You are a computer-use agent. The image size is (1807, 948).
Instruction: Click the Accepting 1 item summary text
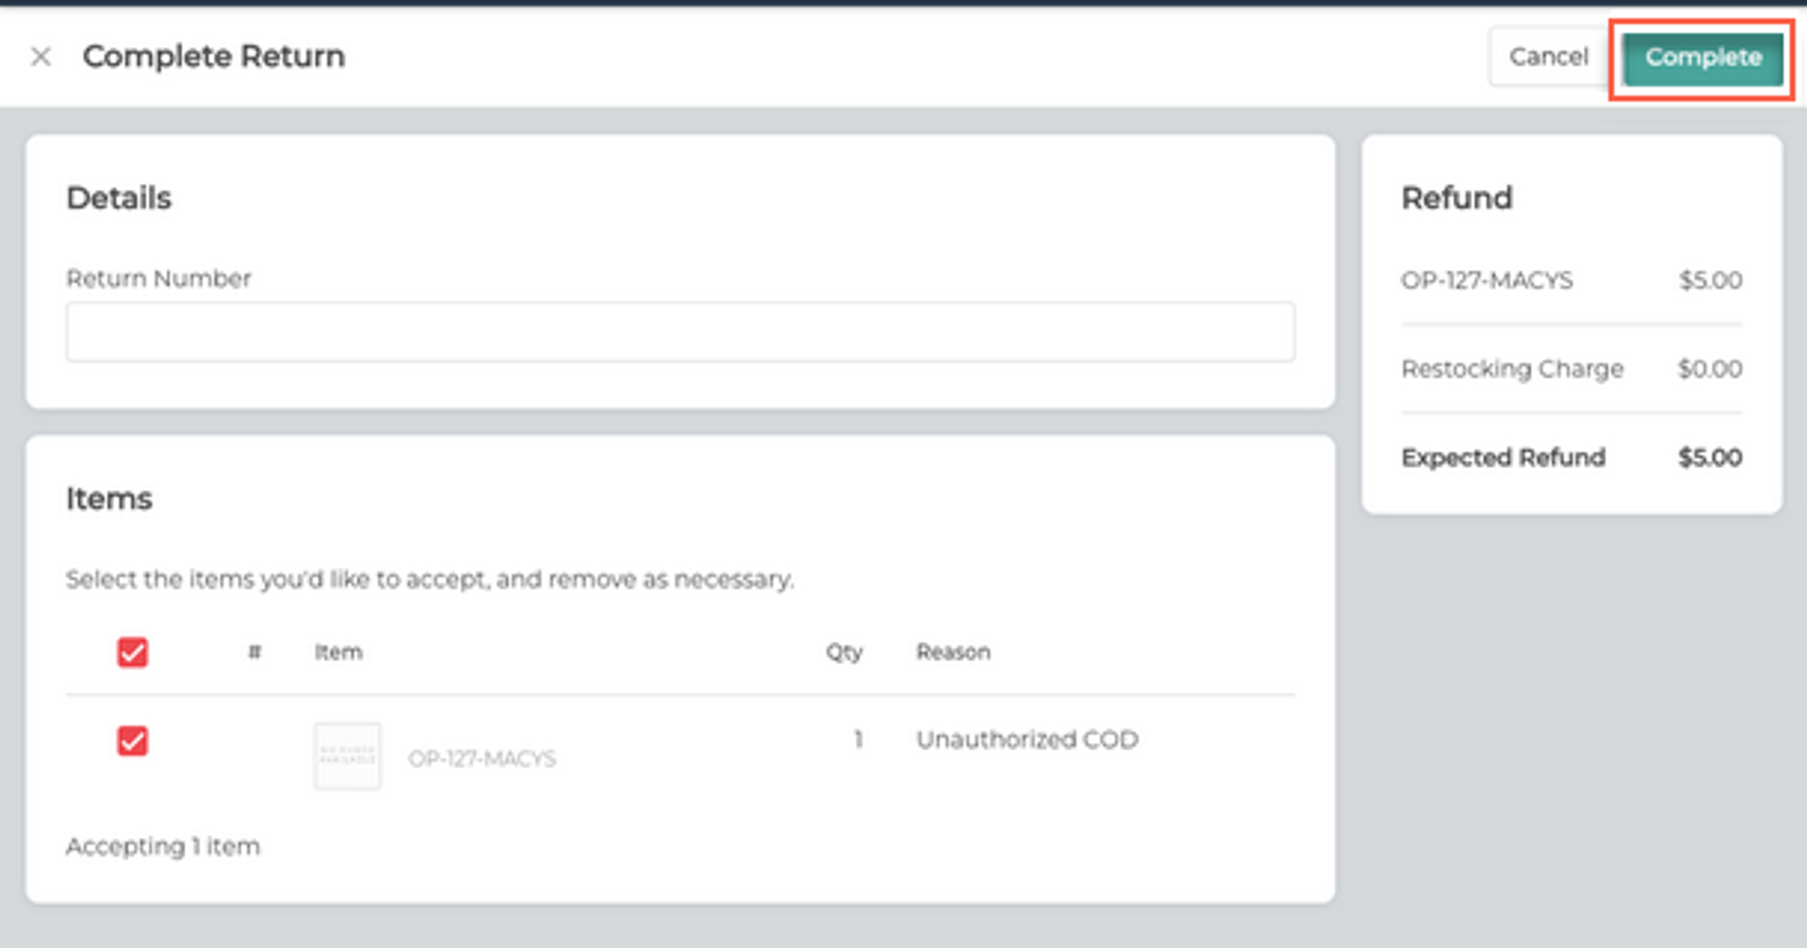coord(163,847)
